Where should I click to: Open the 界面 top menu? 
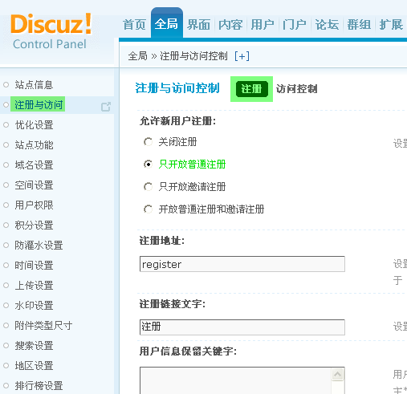[x=198, y=25]
